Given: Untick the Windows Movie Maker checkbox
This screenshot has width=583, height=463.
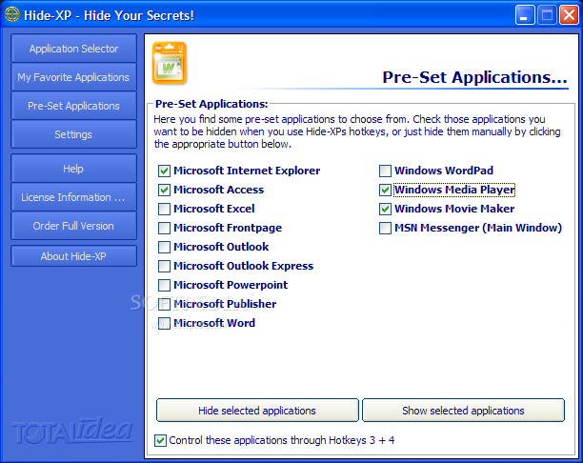Looking at the screenshot, I should click(x=385, y=209).
